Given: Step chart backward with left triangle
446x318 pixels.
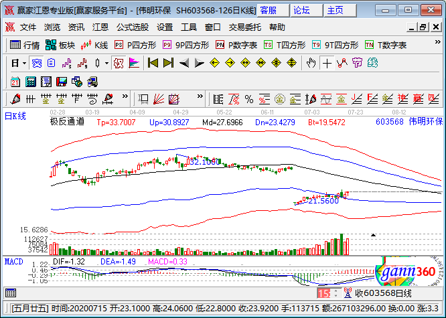Looking at the screenshot, I should (184, 63).
